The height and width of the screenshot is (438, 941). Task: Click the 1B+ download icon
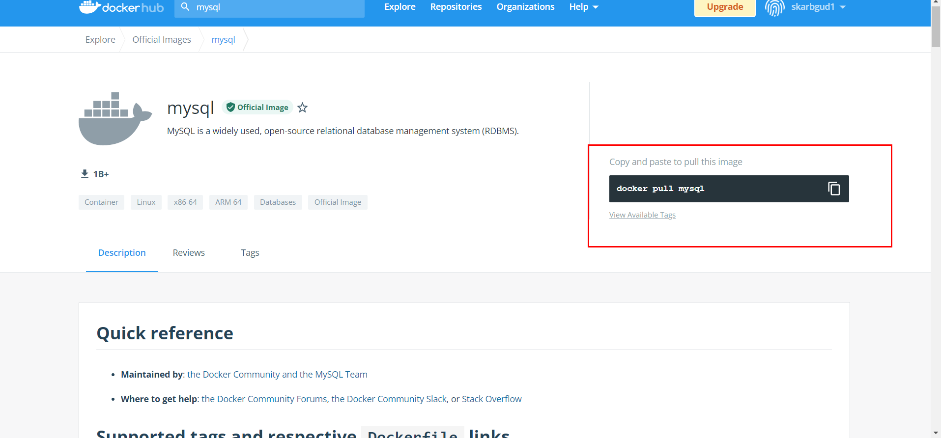[85, 174]
